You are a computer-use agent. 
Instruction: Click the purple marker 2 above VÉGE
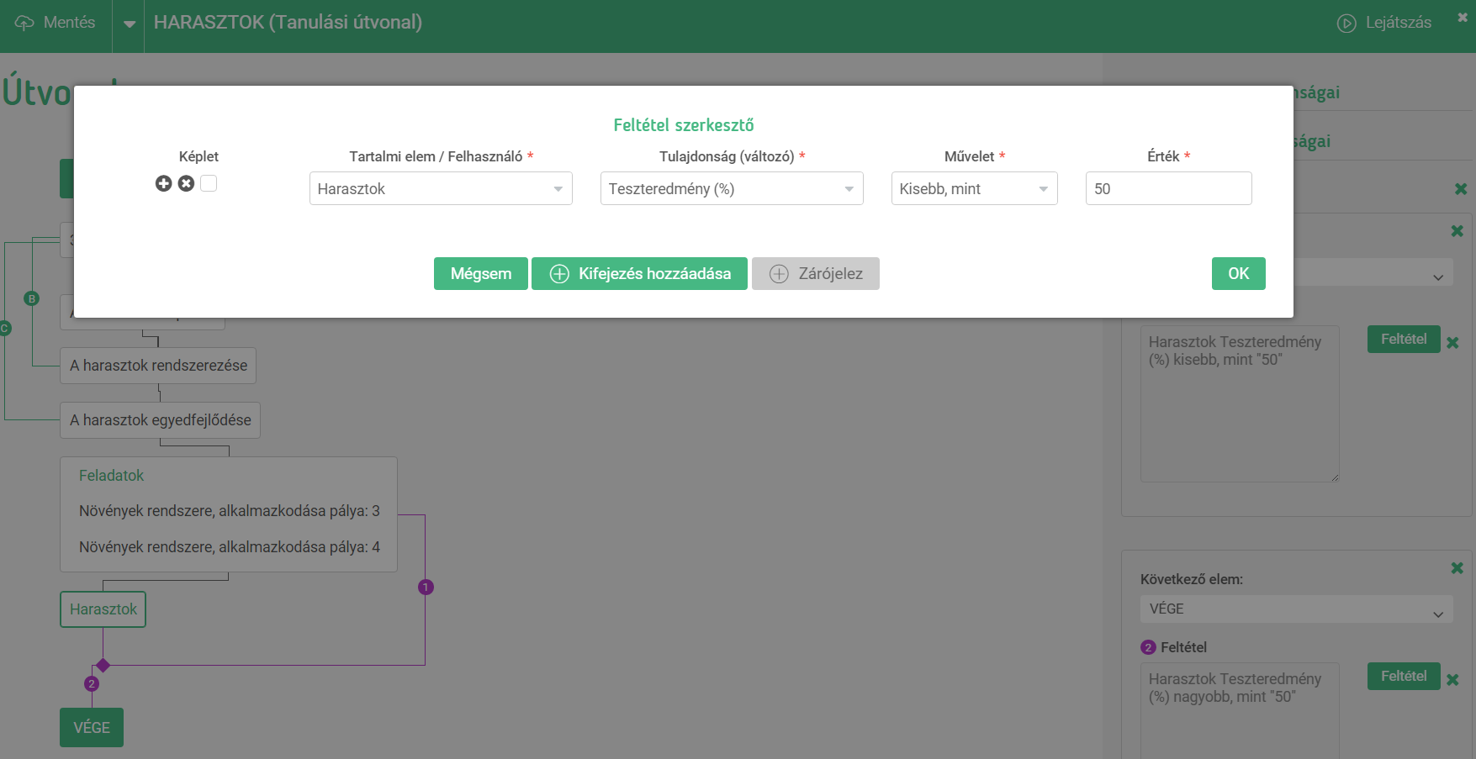tap(92, 683)
